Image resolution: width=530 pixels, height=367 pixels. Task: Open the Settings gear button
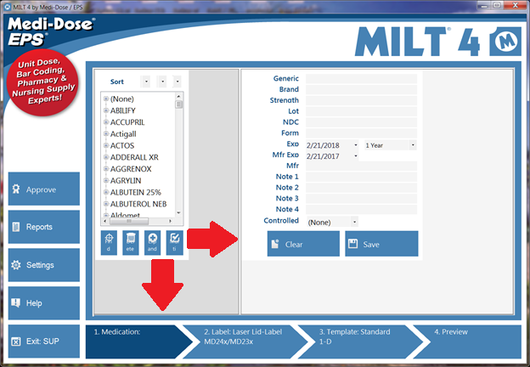44,265
